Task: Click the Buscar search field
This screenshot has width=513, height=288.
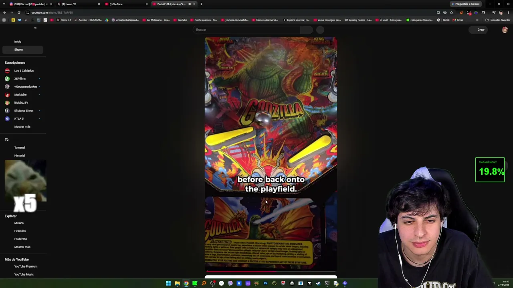Action: pyautogui.click(x=246, y=30)
